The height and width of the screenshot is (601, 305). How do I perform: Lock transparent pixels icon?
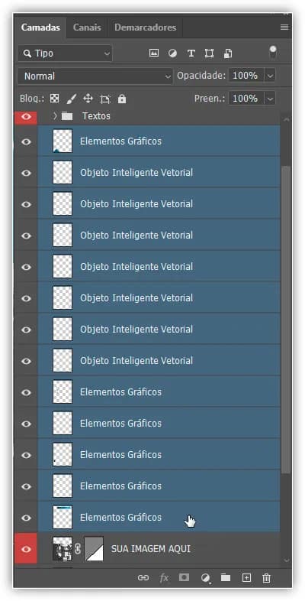tap(55, 99)
